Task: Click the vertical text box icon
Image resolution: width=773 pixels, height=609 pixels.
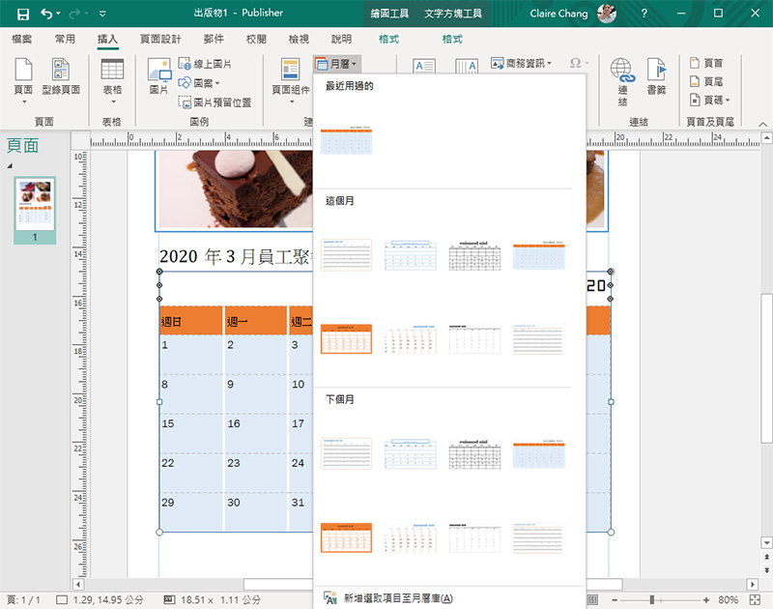Action: pyautogui.click(x=467, y=66)
